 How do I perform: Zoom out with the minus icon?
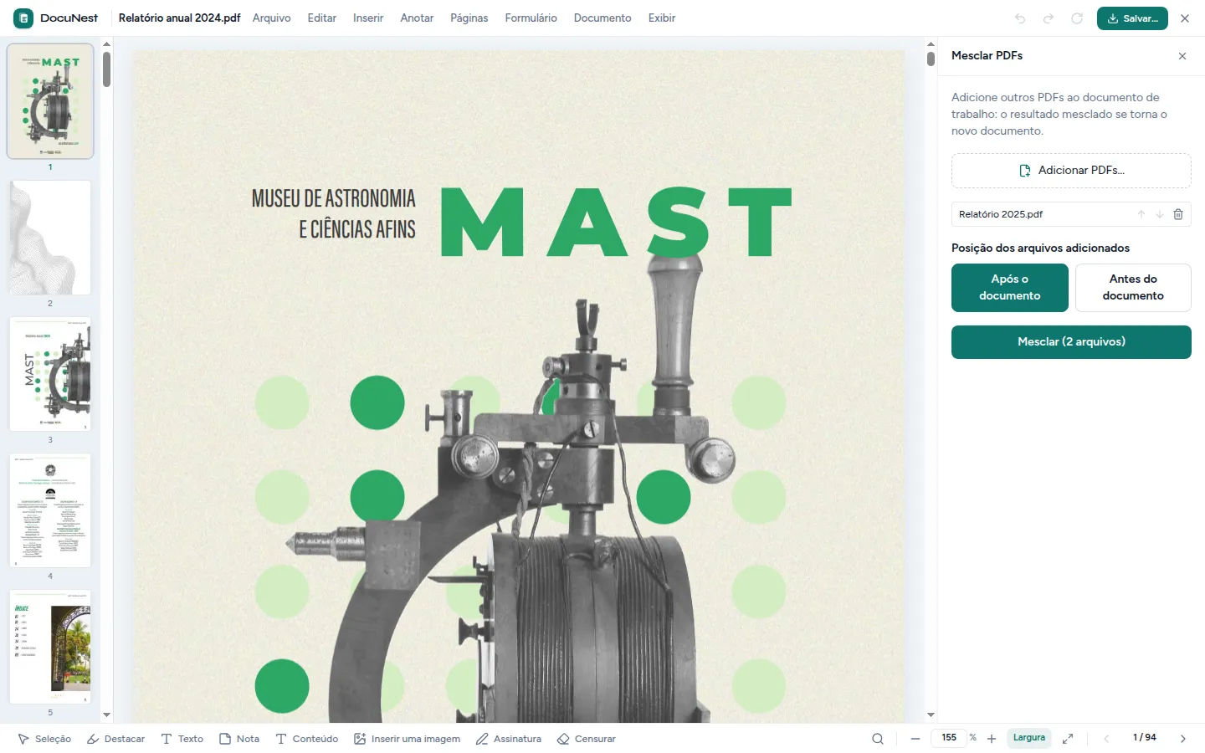pyautogui.click(x=915, y=739)
